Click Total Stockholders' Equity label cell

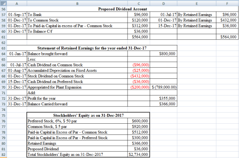(77, 155)
